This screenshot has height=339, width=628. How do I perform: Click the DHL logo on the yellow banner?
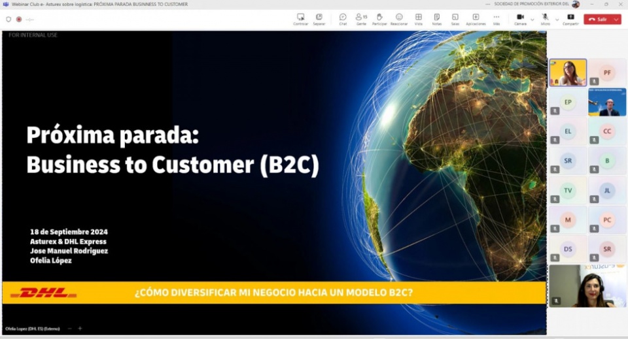coord(44,293)
